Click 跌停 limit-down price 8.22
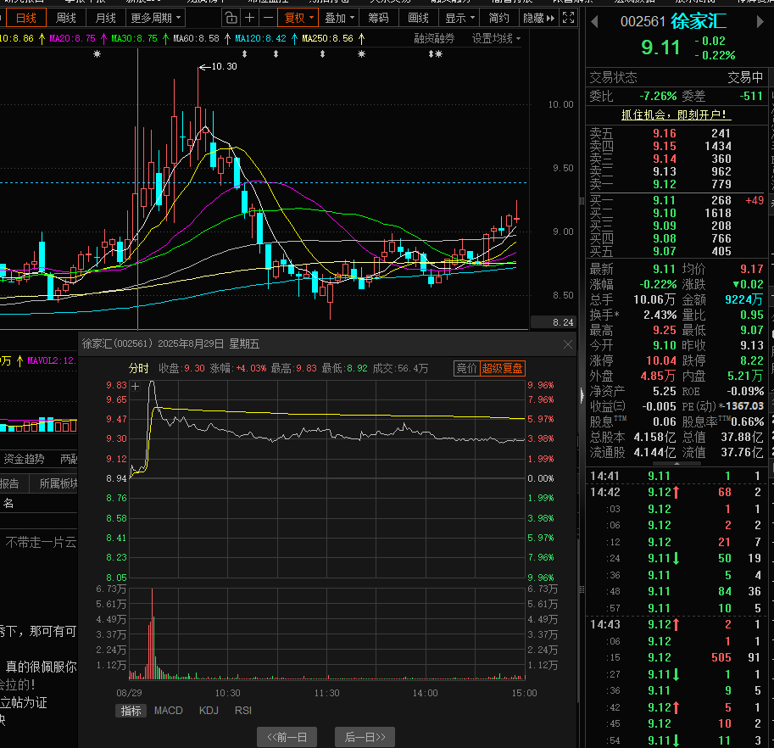The image size is (774, 748). [752, 361]
